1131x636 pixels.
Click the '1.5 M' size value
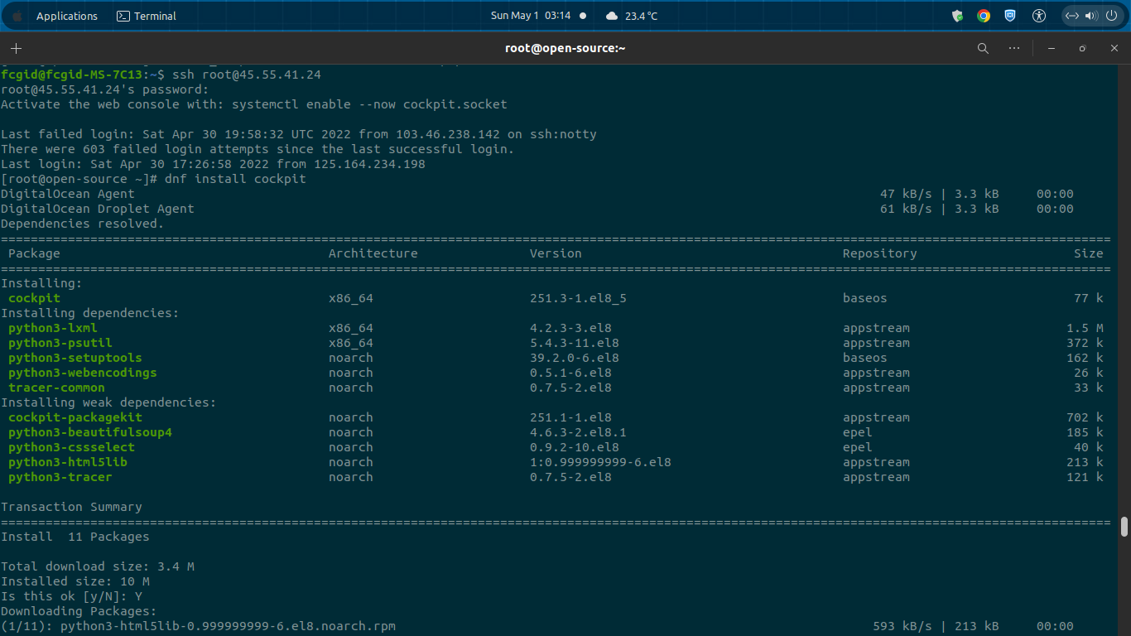pos(1085,328)
